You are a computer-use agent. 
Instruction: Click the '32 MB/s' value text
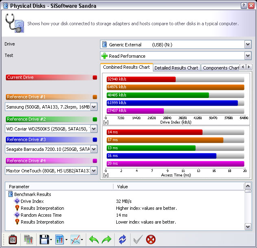click(124, 201)
